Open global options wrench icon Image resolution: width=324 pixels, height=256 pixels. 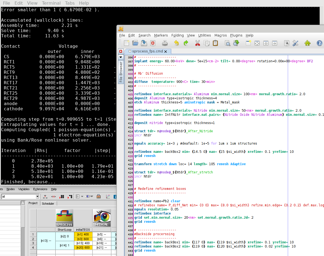point(295,43)
